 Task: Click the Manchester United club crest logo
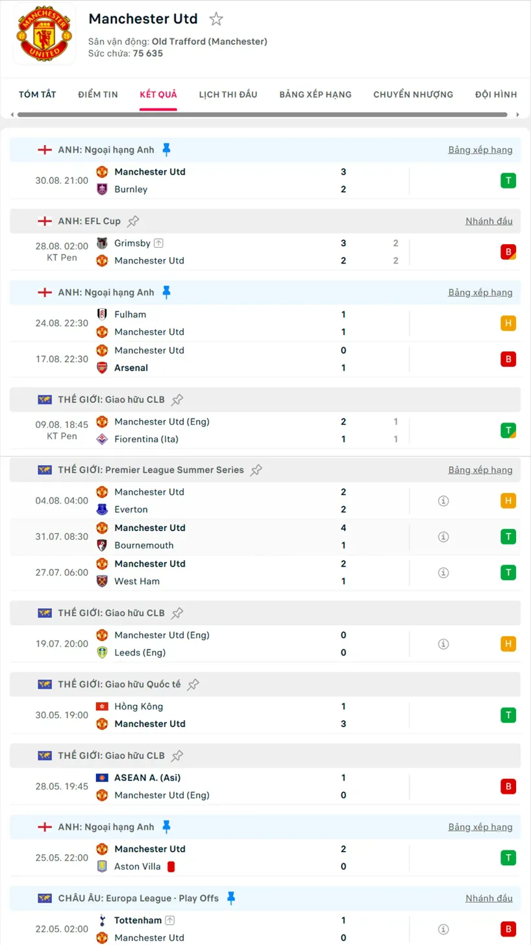(x=44, y=34)
